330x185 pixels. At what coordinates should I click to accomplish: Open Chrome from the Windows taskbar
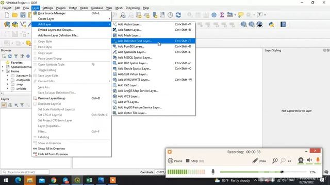coord(54,180)
